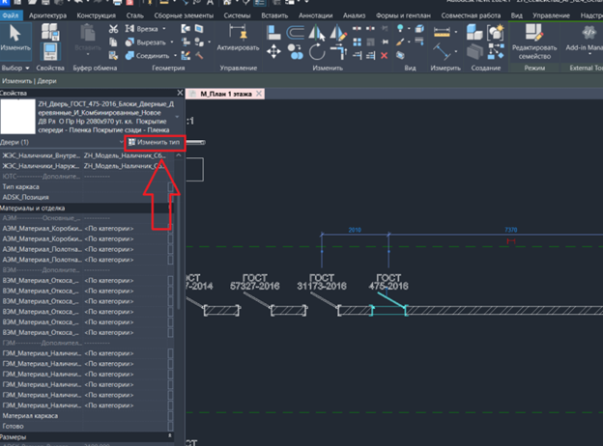Open the Двери (1) filter dropdown

point(122,142)
